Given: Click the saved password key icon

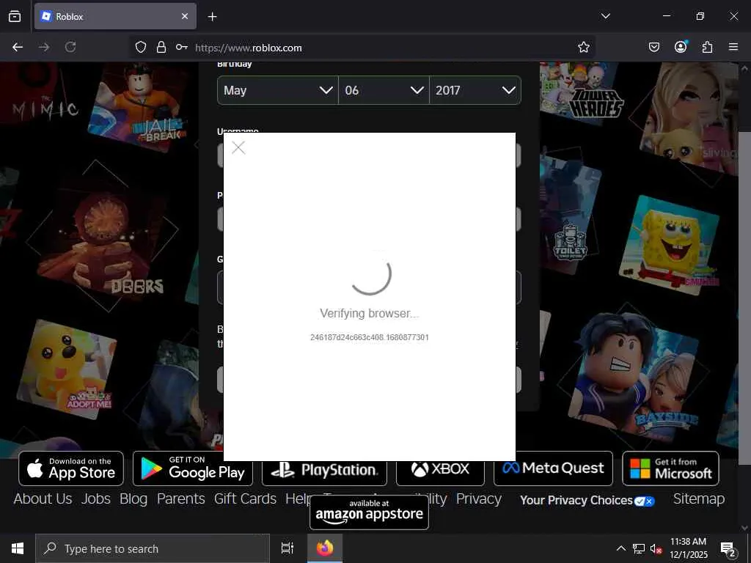Looking at the screenshot, I should 182,47.
